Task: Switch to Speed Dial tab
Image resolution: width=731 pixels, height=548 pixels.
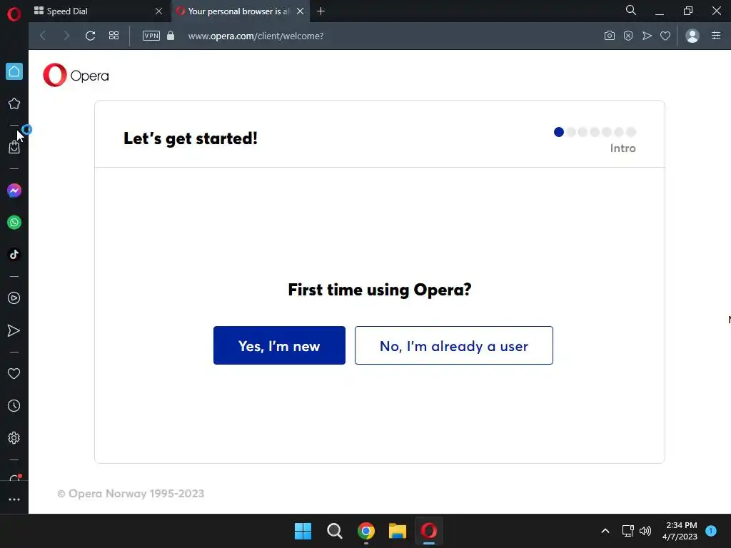Action: pos(95,11)
